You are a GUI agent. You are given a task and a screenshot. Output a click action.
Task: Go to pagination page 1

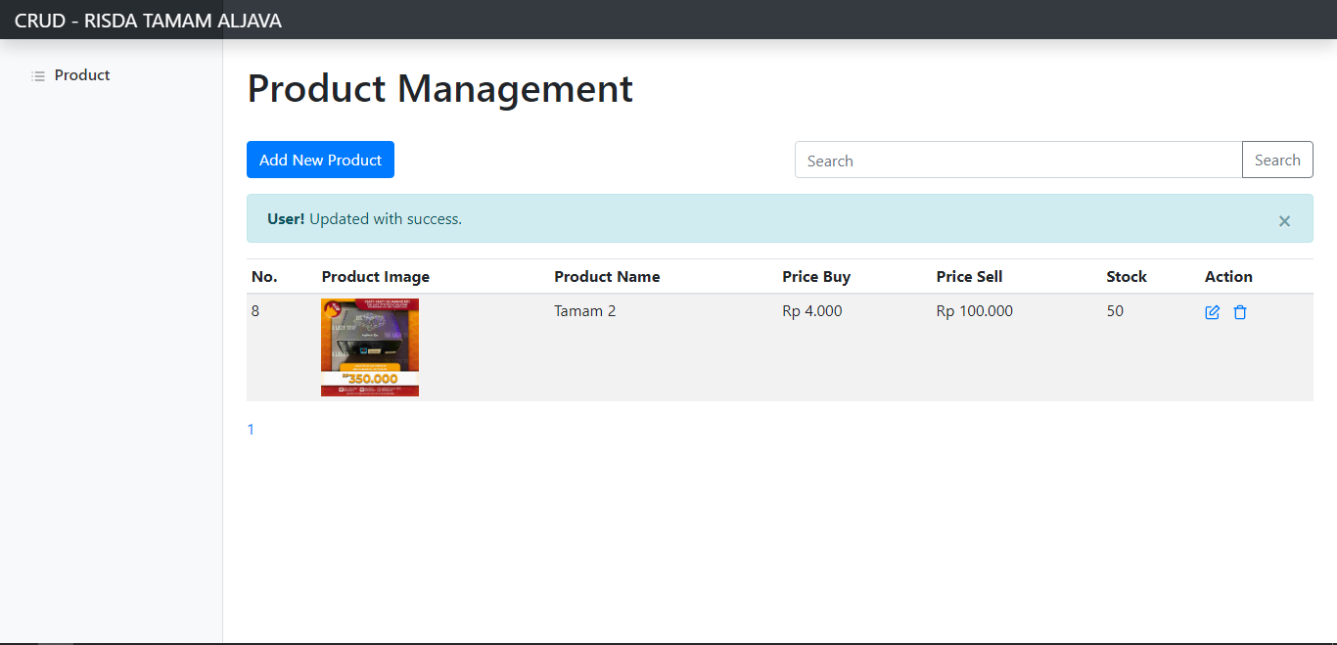coord(251,429)
